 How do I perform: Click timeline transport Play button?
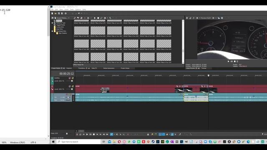[x=87, y=134]
